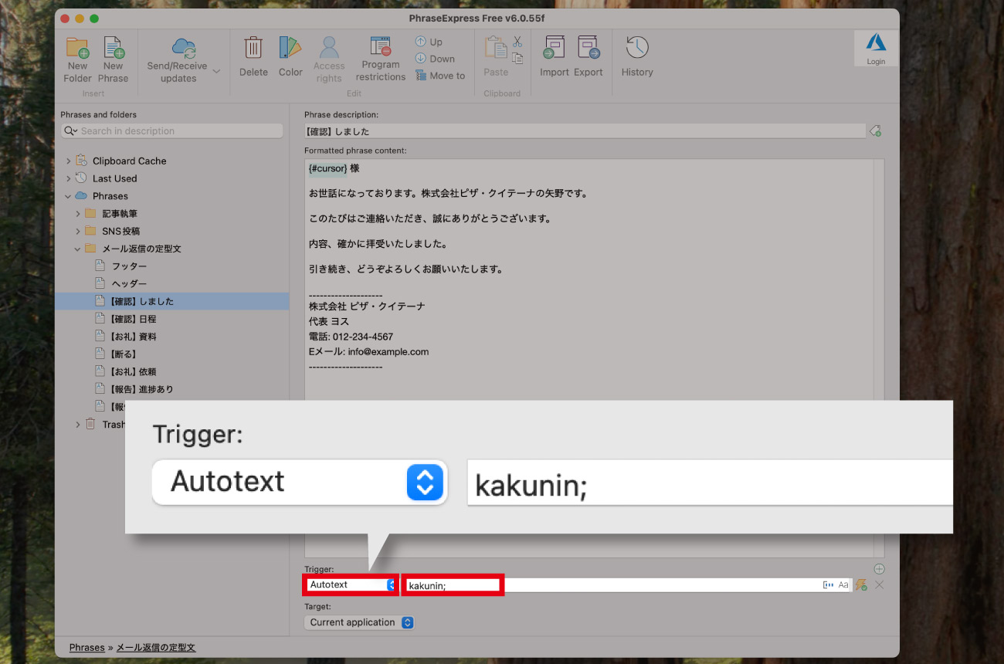The height and width of the screenshot is (664, 1004).
Task: Expand the SNS投稿 folder chevron
Action: click(x=78, y=231)
